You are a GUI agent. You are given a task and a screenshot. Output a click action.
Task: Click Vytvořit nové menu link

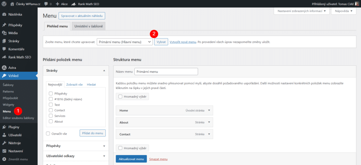point(183,42)
